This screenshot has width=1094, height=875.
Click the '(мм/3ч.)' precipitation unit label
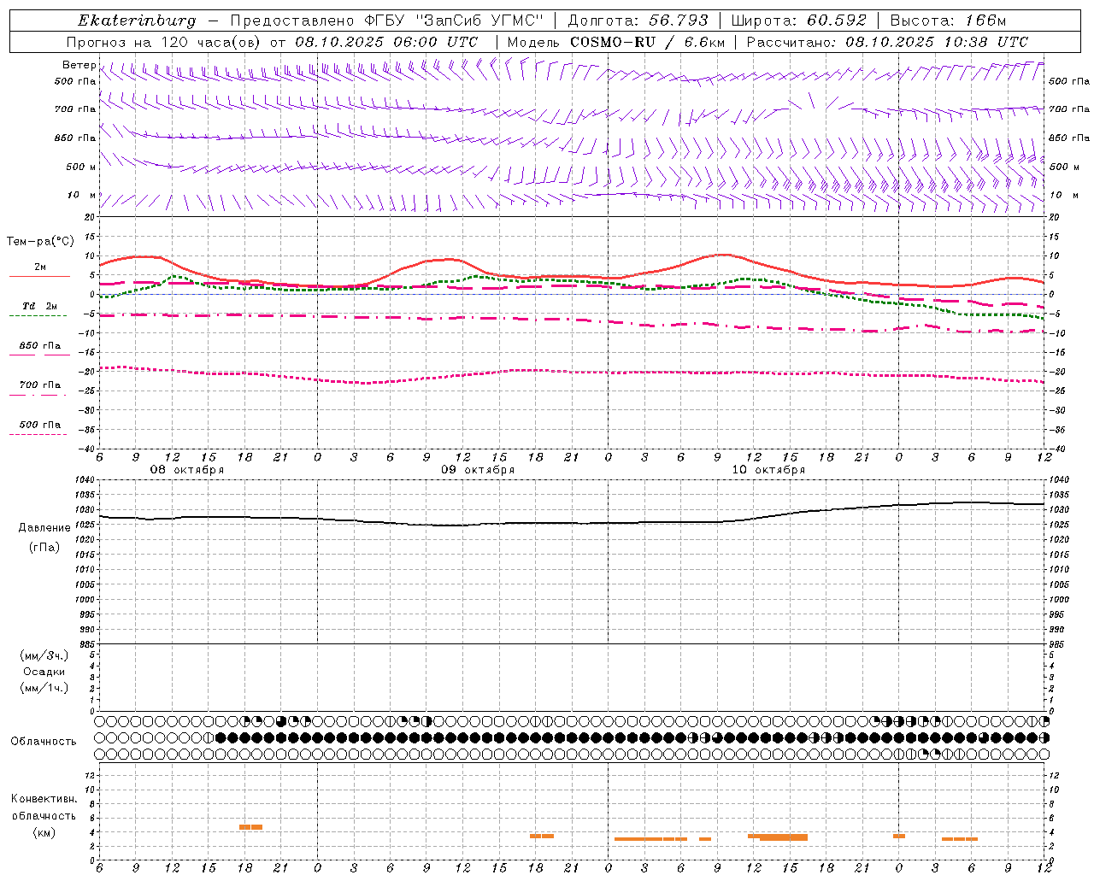(x=44, y=655)
